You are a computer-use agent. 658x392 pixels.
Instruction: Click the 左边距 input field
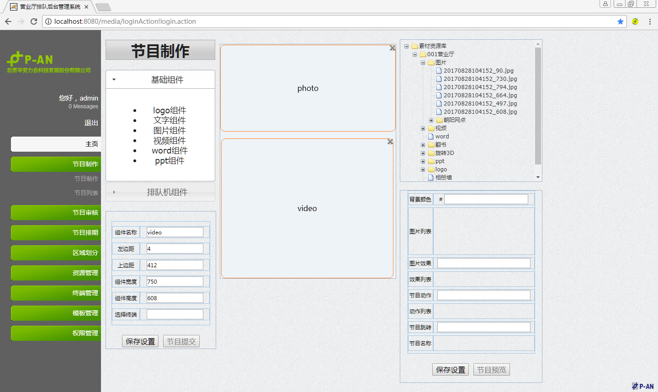pos(175,249)
